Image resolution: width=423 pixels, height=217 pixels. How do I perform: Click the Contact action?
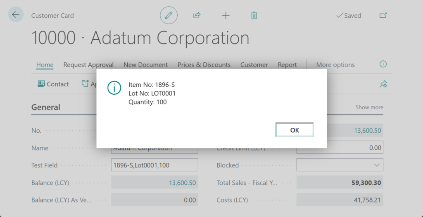point(53,84)
